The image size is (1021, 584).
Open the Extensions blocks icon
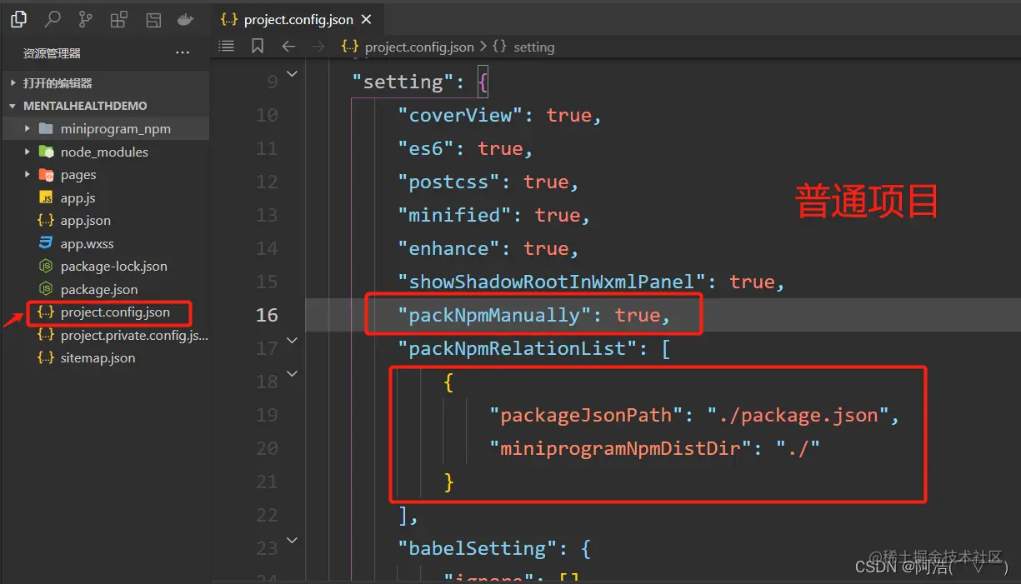(x=119, y=19)
